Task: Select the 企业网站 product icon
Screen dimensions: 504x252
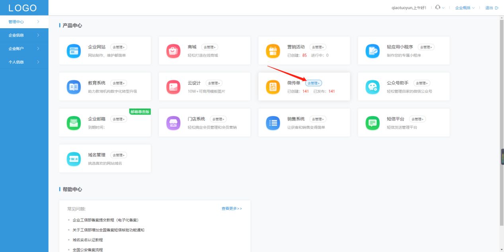Action: tap(74, 50)
